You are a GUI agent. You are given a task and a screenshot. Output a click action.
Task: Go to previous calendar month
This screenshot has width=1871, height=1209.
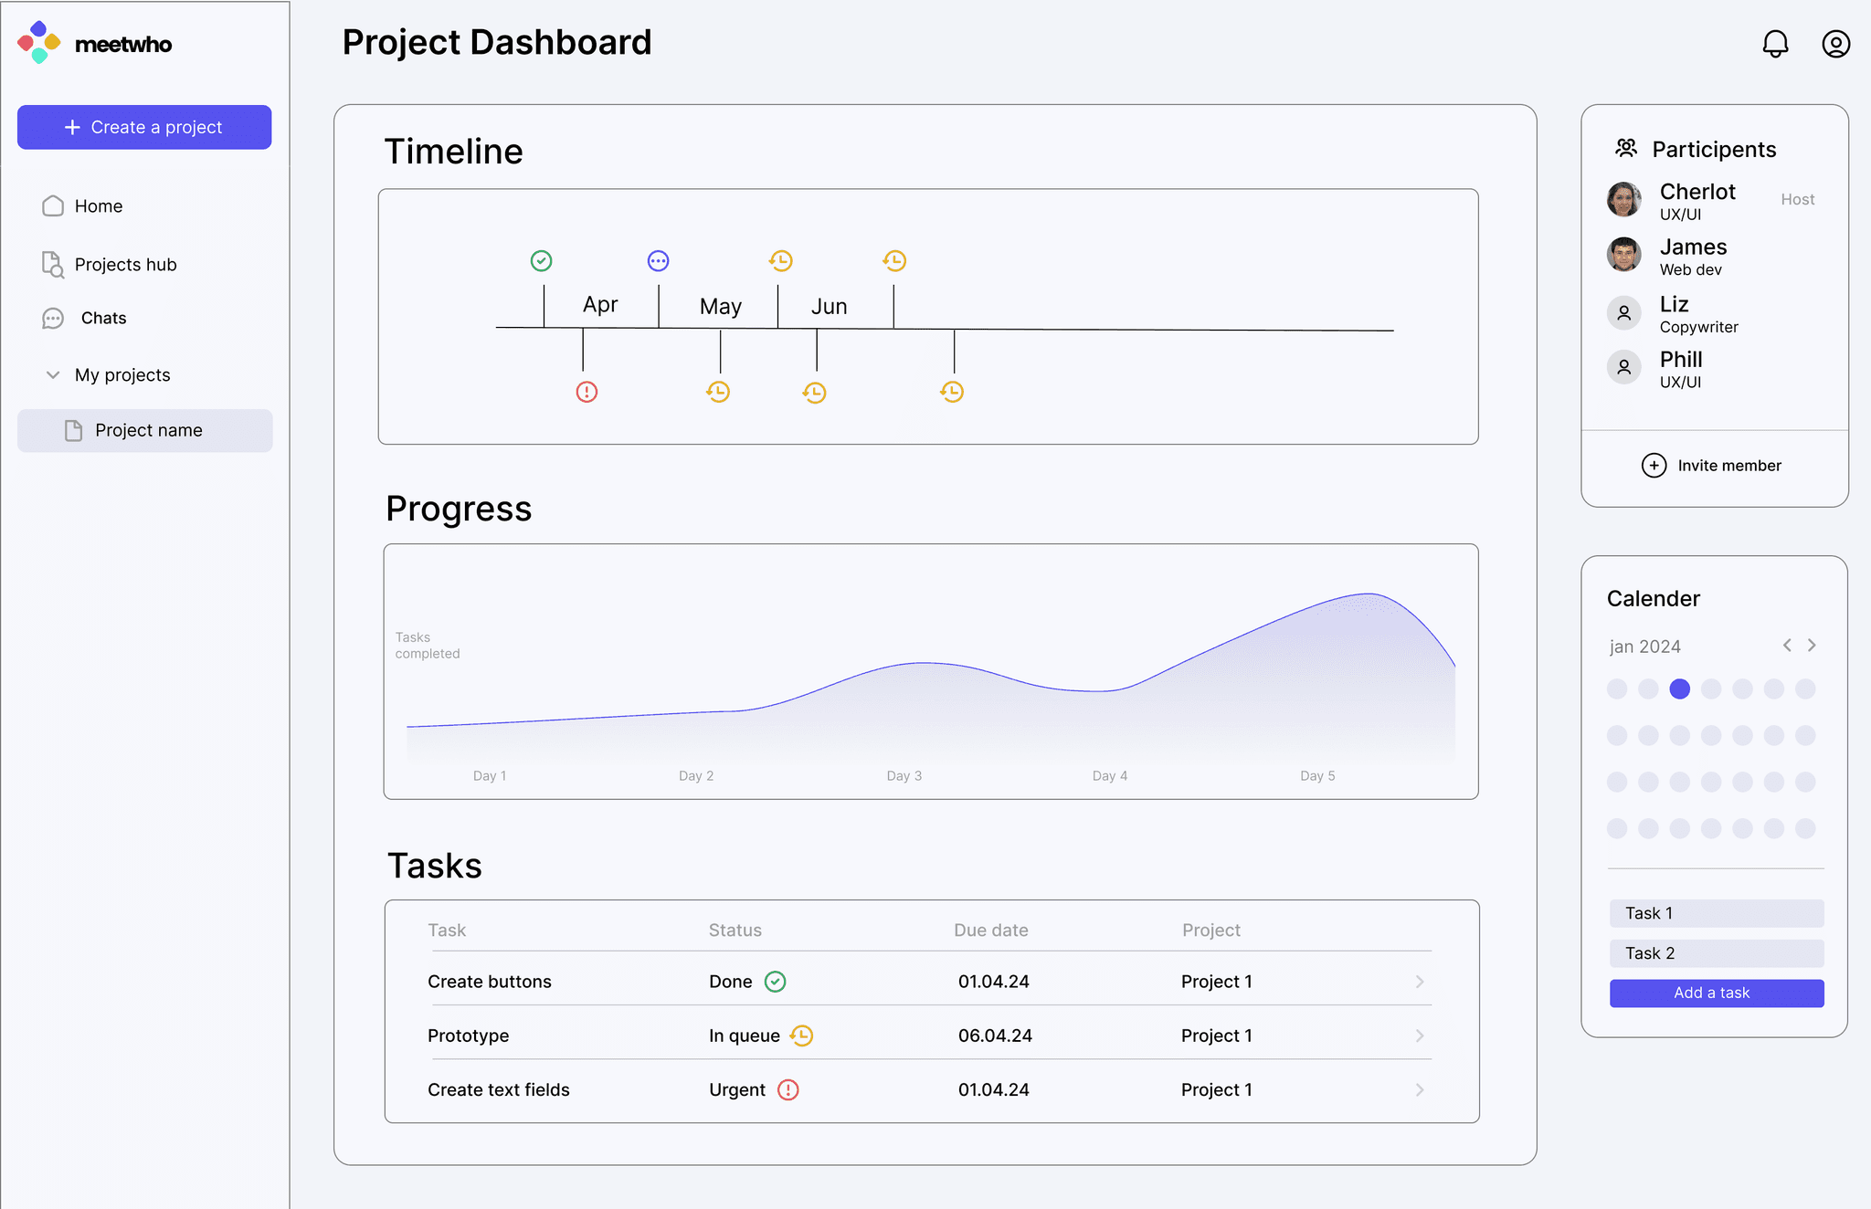coord(1787,646)
